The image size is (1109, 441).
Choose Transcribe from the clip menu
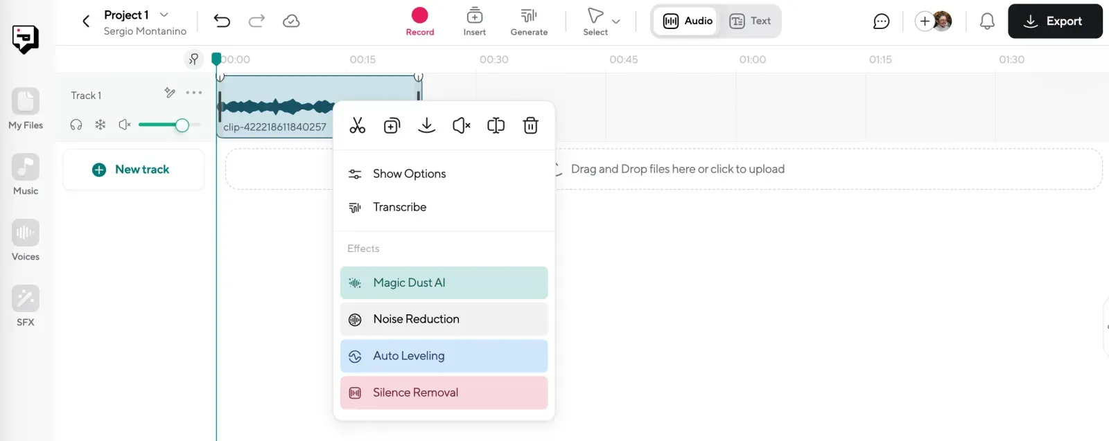(x=399, y=207)
